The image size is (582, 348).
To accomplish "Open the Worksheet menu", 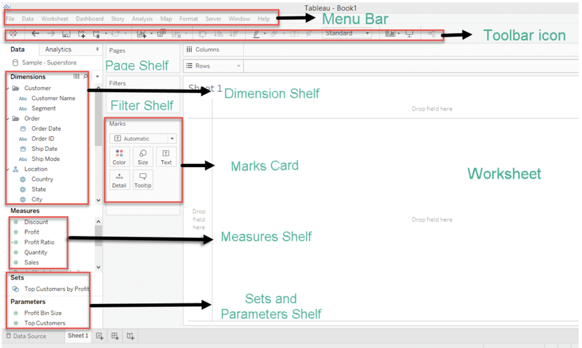I will pos(55,19).
